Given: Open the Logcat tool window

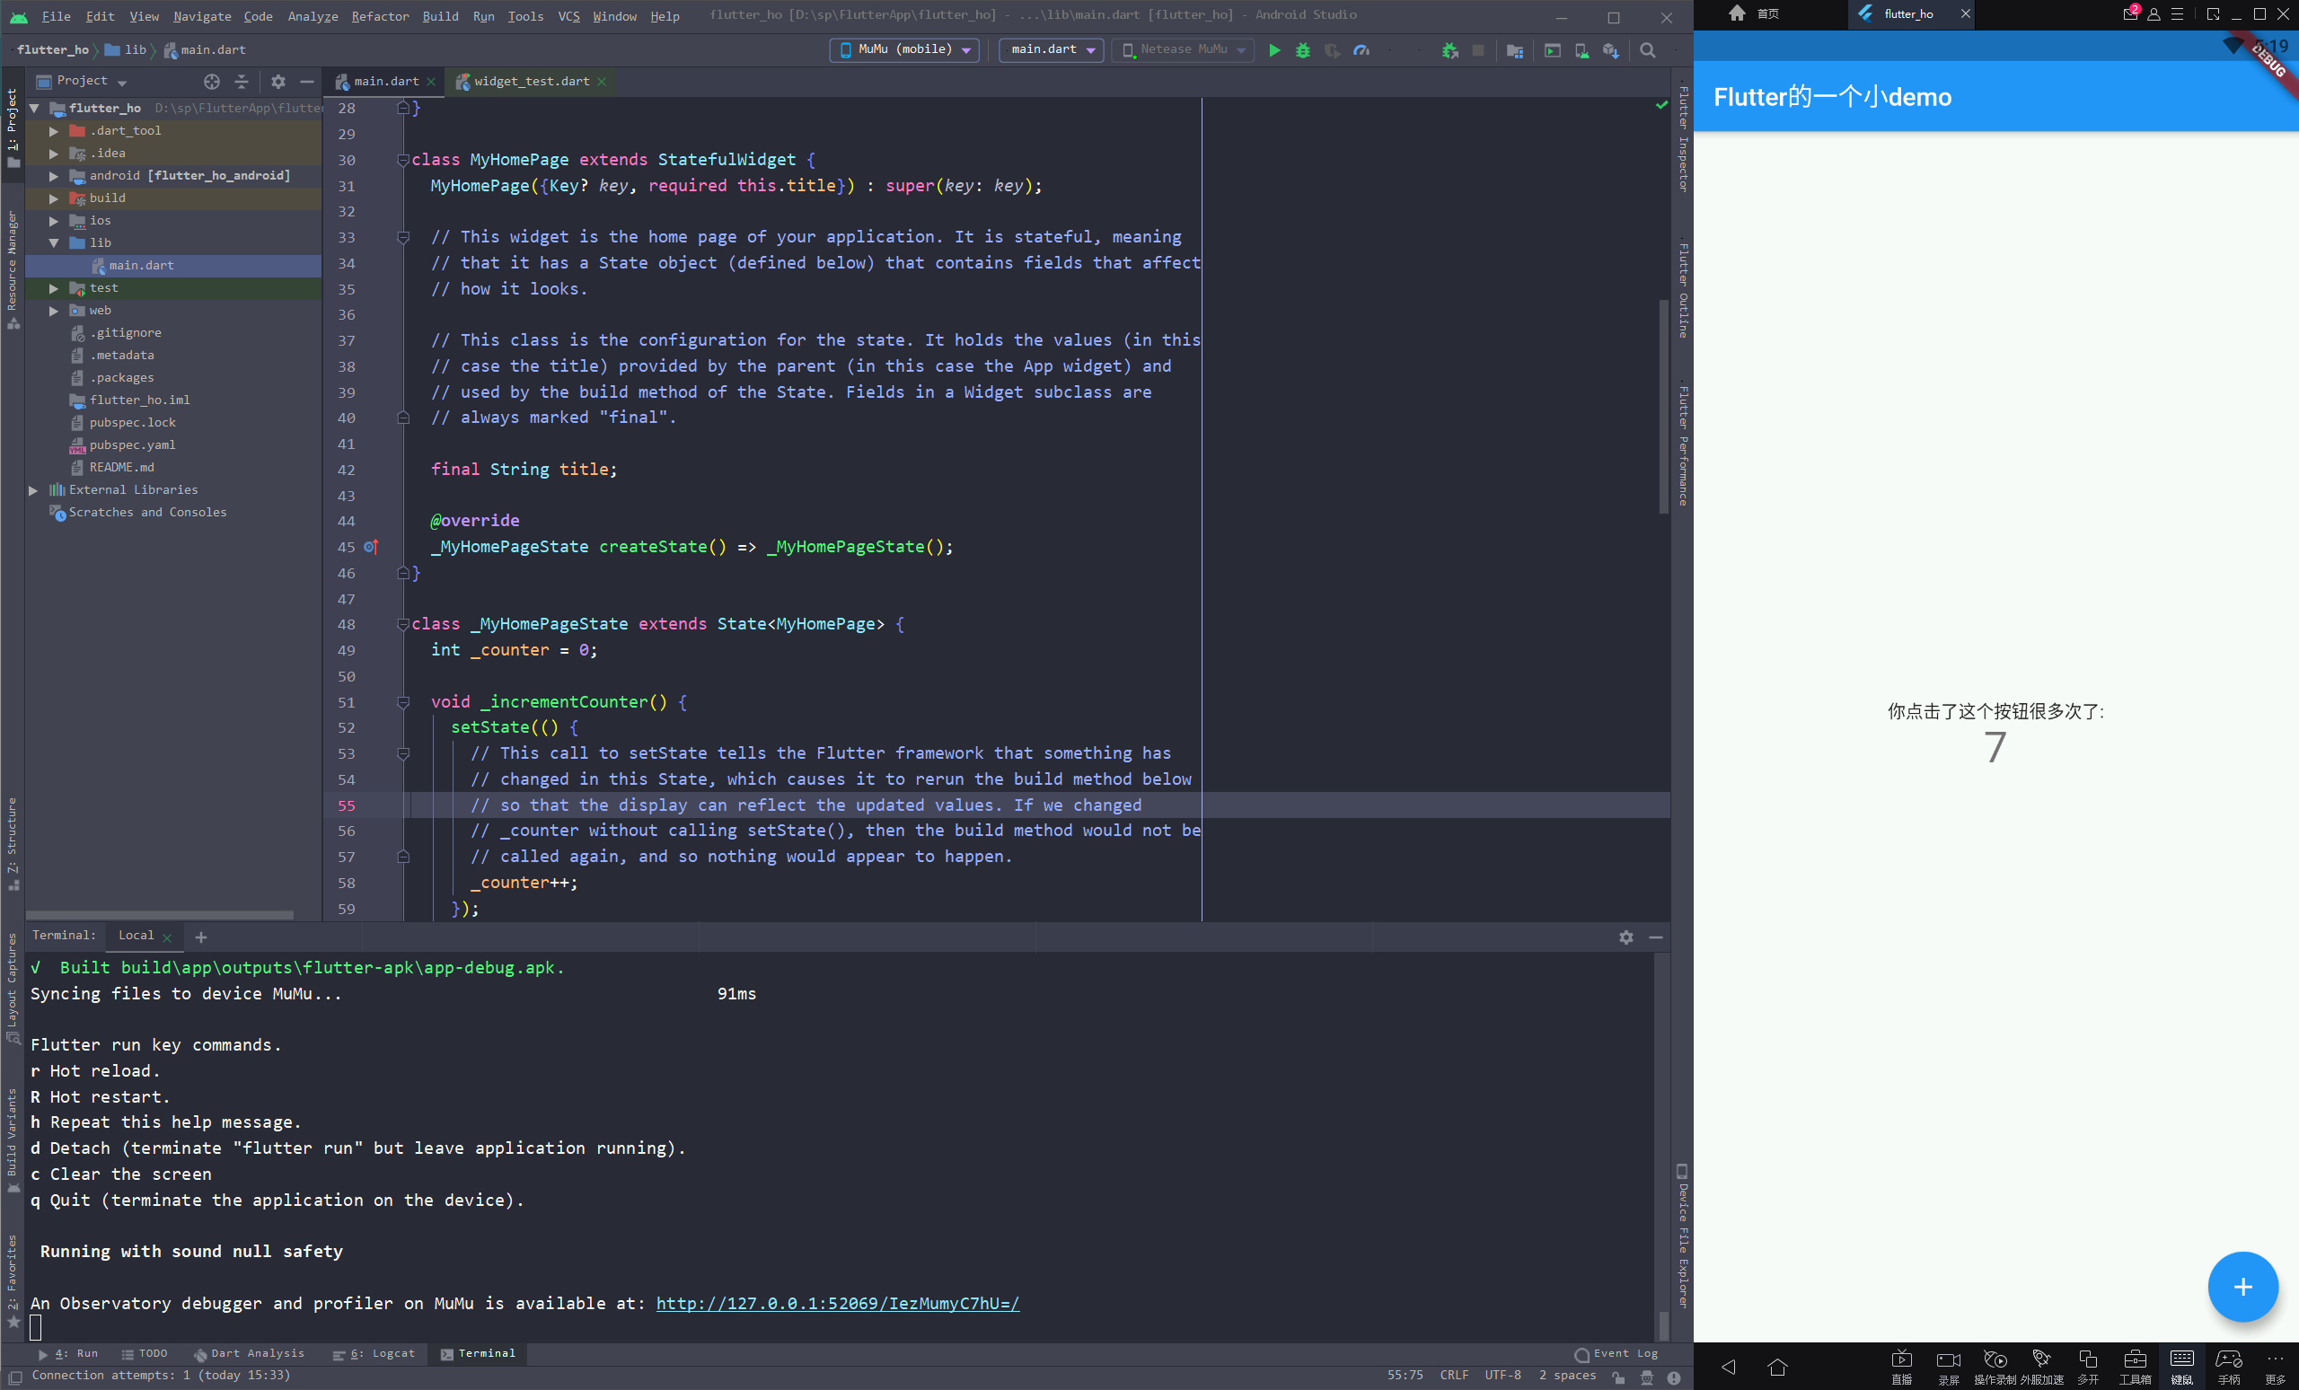Looking at the screenshot, I should tap(374, 1353).
